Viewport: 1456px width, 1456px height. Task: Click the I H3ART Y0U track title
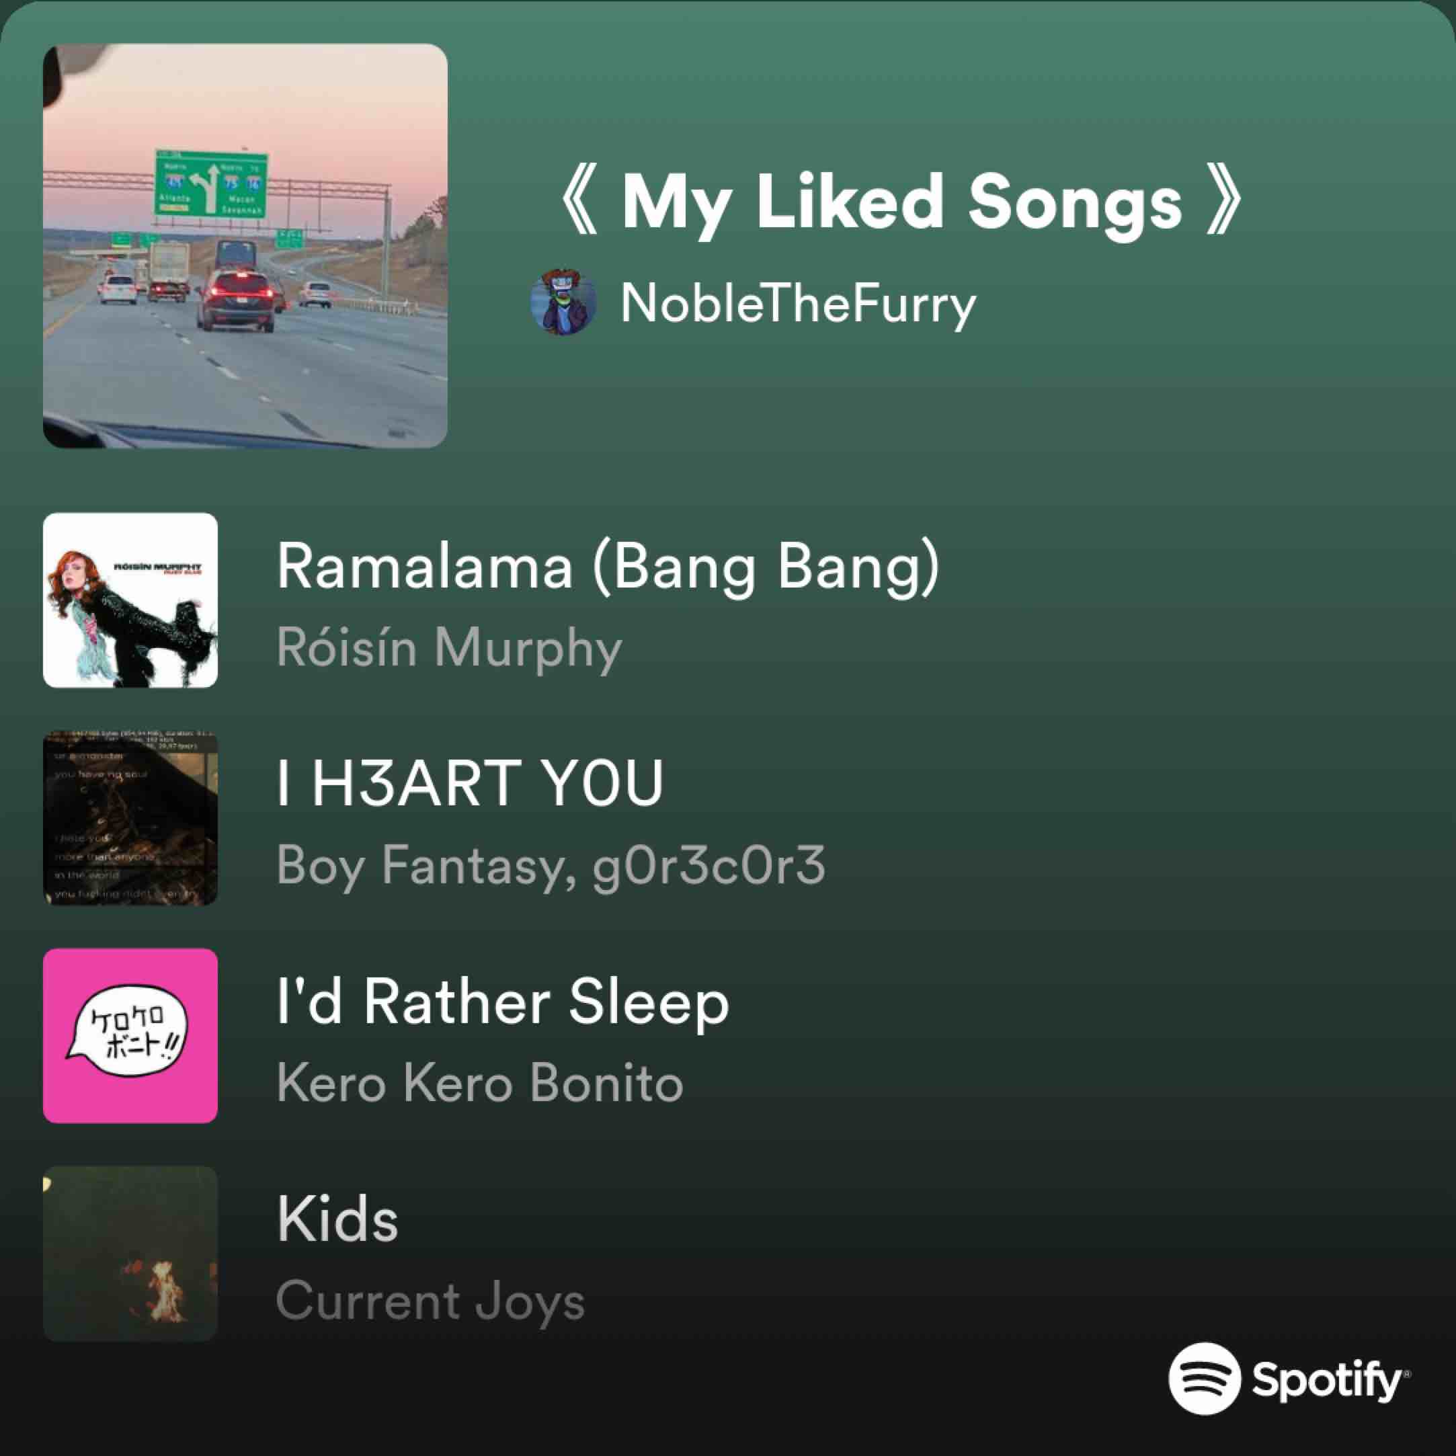point(471,784)
